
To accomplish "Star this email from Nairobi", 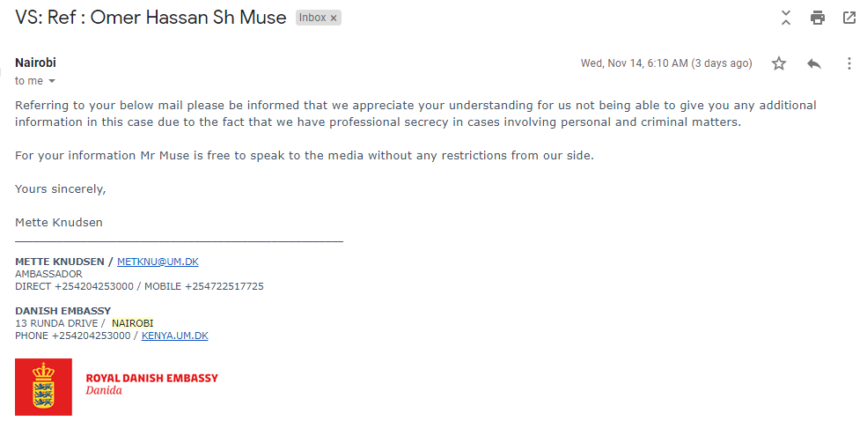I will pos(778,63).
